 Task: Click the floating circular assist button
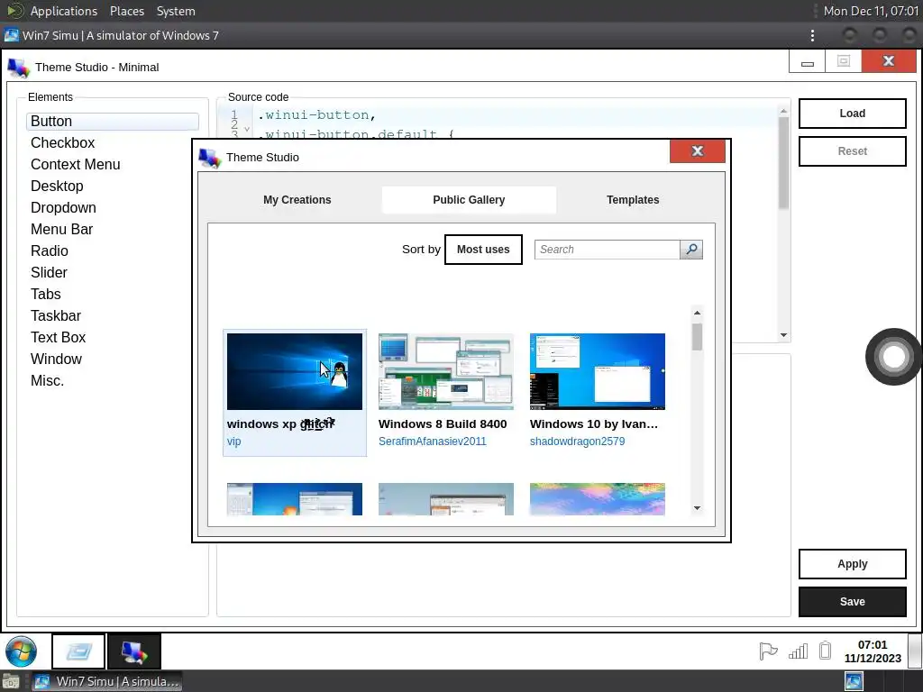point(893,357)
